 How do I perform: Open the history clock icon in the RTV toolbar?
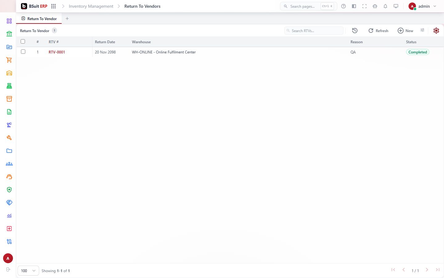[355, 31]
